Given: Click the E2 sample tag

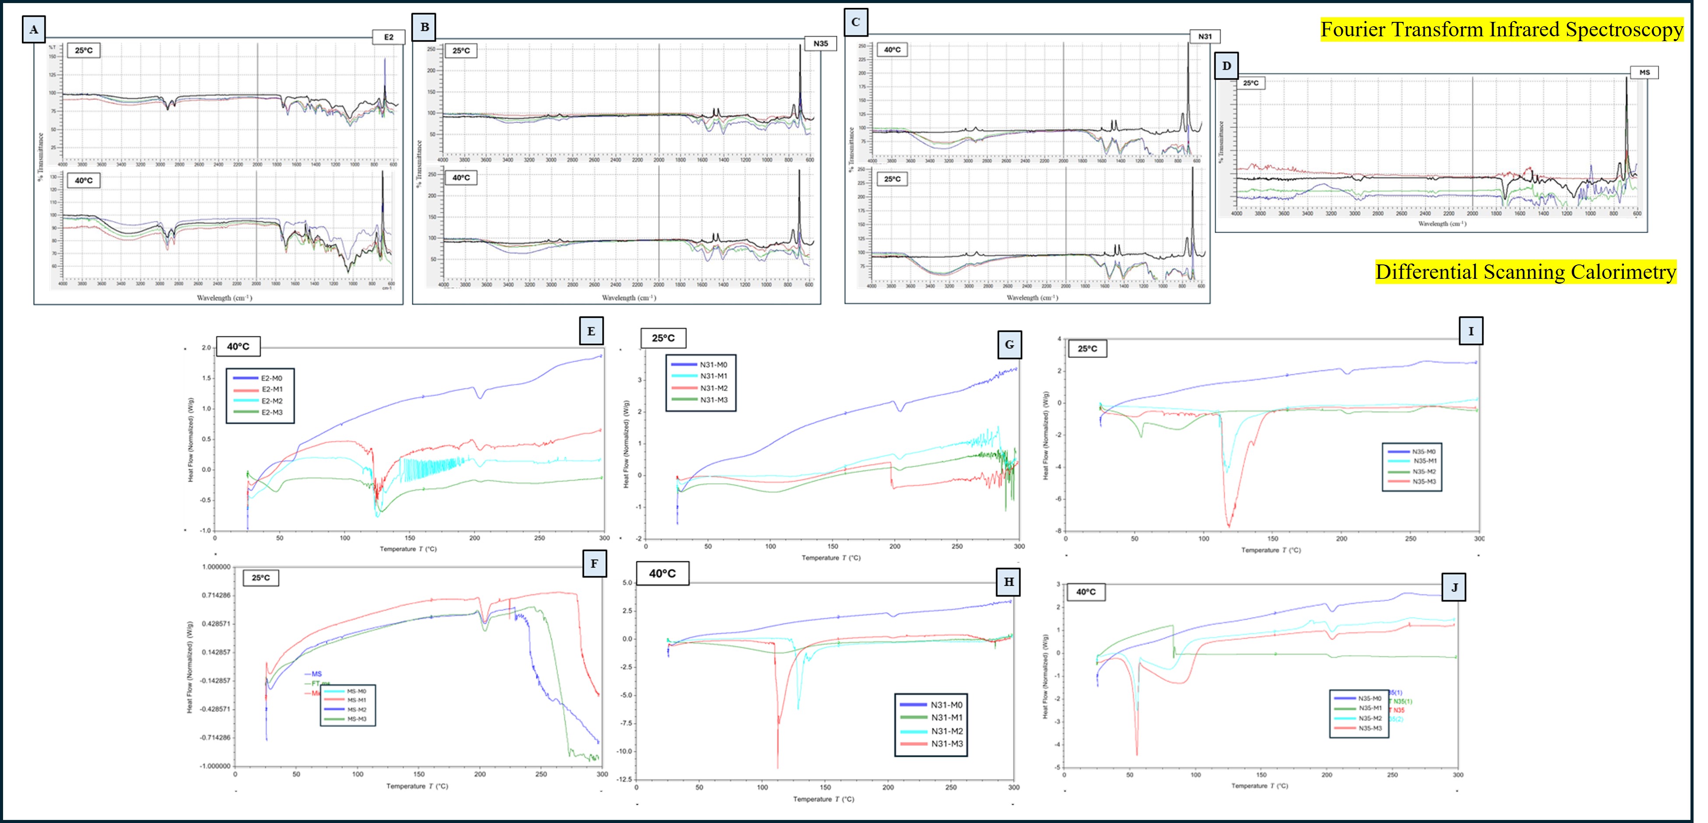Looking at the screenshot, I should pos(389,37).
